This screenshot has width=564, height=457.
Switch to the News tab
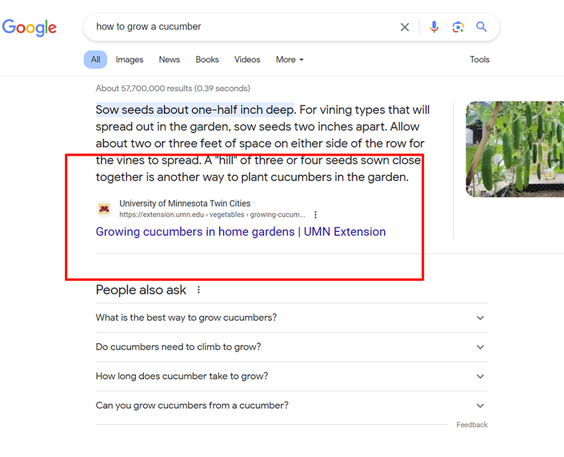pyautogui.click(x=169, y=60)
